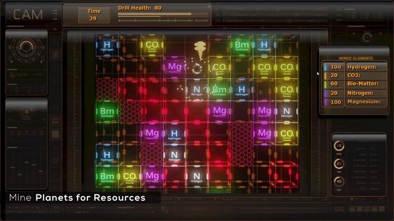The height and width of the screenshot is (221, 394).
Task: Click the red hex block above the left-edge Bm
Action: point(107,90)
